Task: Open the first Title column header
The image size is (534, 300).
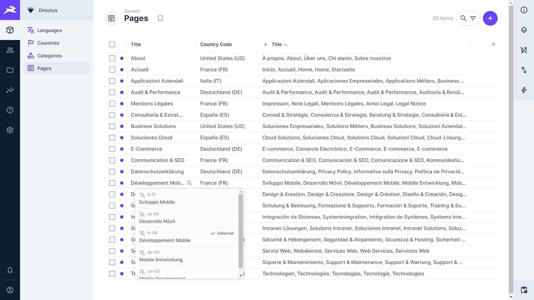Action: (136, 44)
